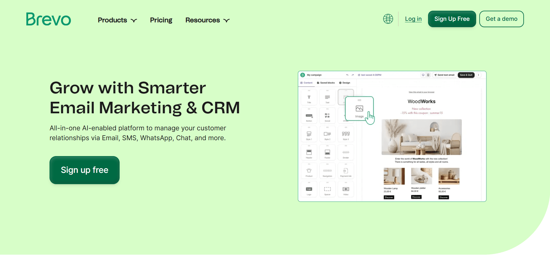The image size is (550, 259).
Task: Expand the Products dropdown menu
Action: click(x=117, y=20)
